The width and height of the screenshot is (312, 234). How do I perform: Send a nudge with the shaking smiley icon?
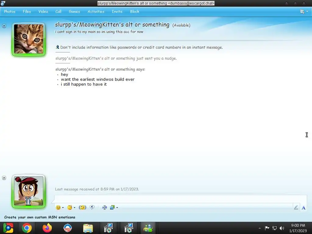point(82,207)
